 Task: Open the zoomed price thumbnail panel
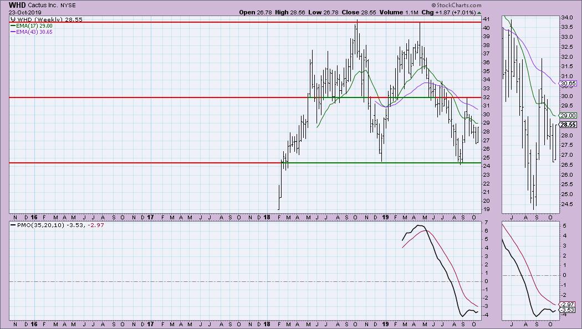point(531,115)
